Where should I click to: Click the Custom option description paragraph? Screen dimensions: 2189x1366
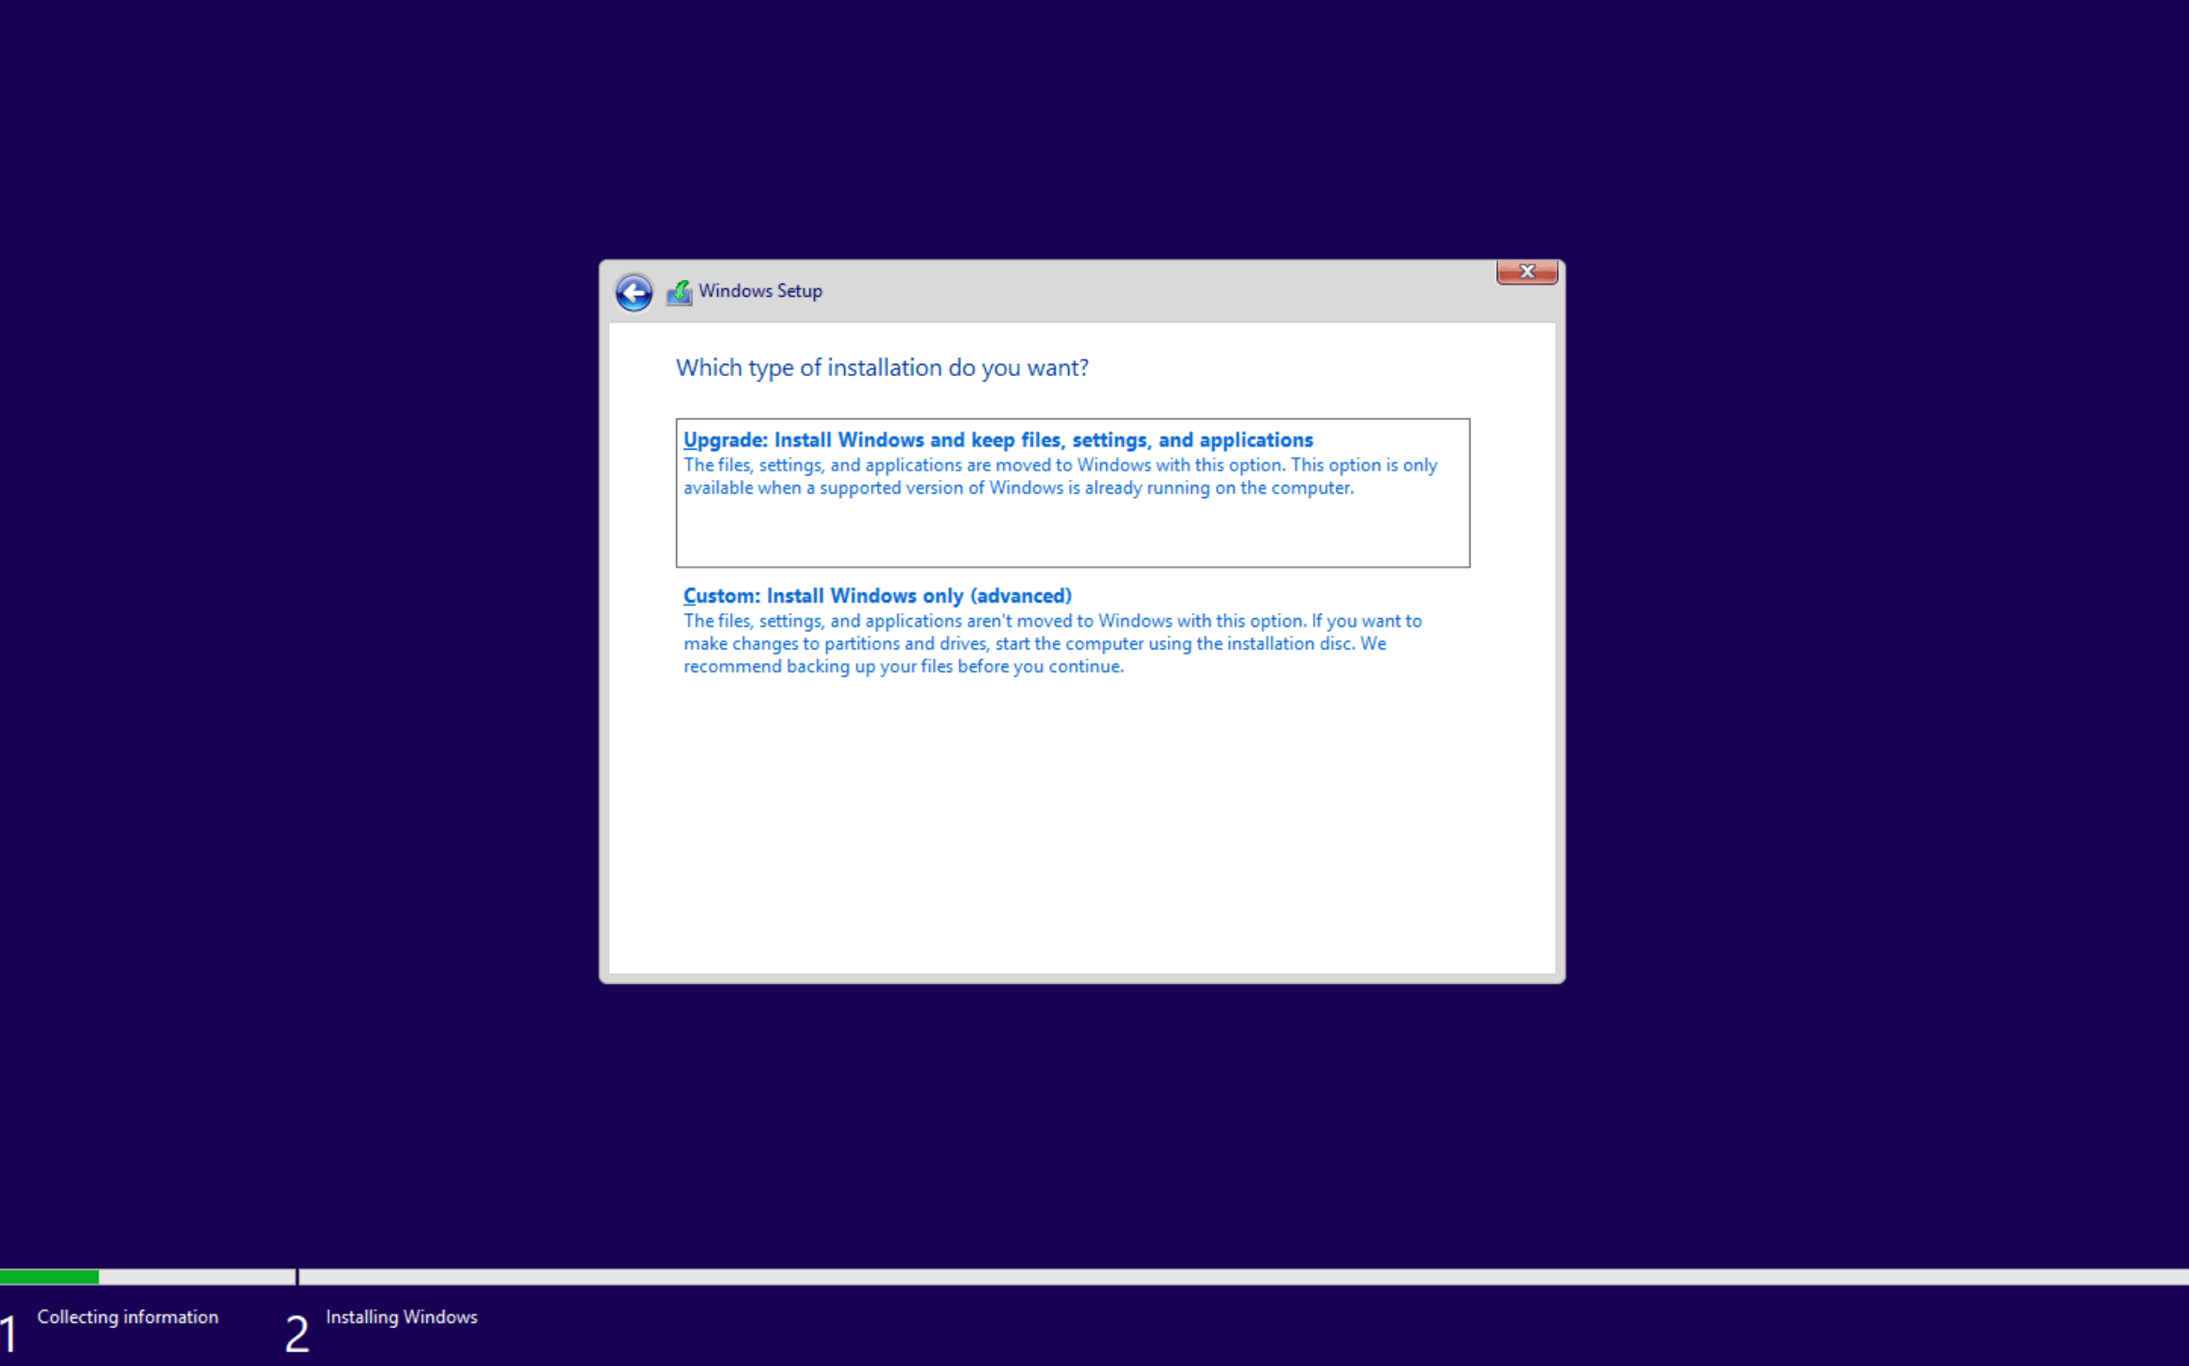pos(1052,644)
